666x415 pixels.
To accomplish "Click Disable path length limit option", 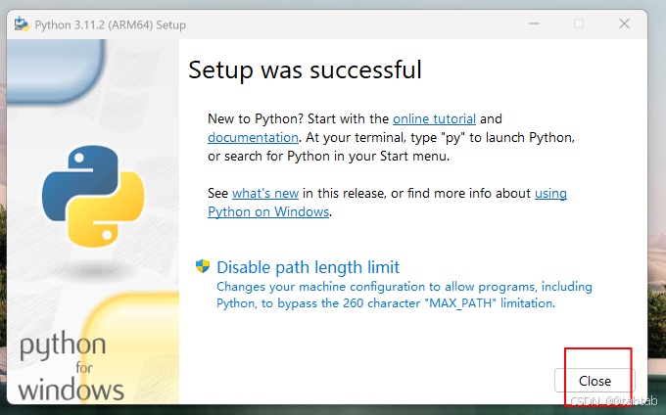I will (308, 267).
